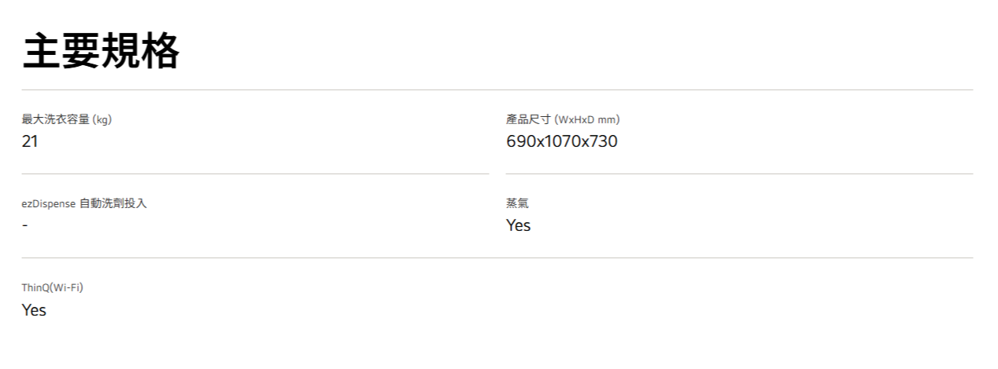Select the ThinQ(Wi-Fi) label
The width and height of the screenshot is (998, 369).
coord(52,287)
